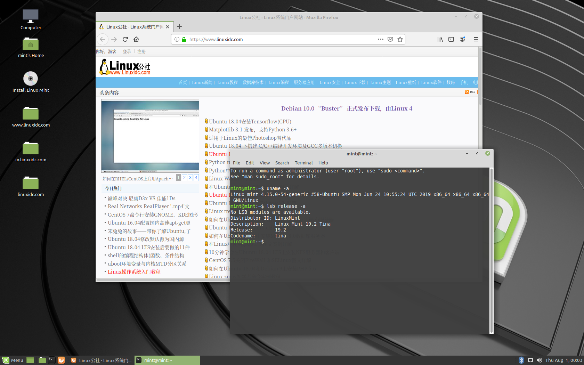
Task: Open page actions three-dot menu
Action: pos(381,39)
